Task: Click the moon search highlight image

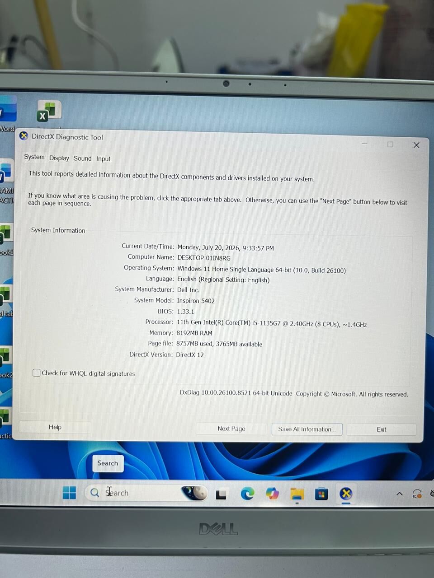Action: pos(194,493)
